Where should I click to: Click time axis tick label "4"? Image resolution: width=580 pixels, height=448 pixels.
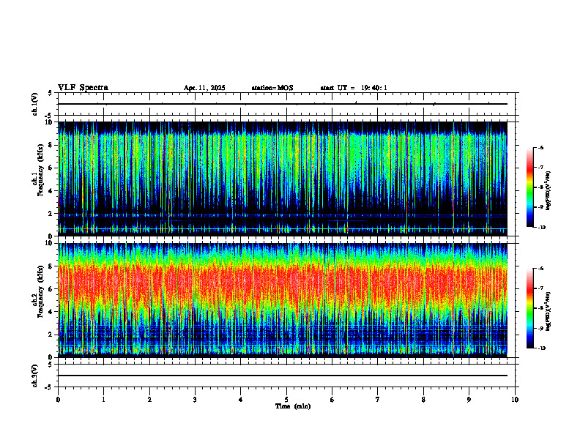241,400
